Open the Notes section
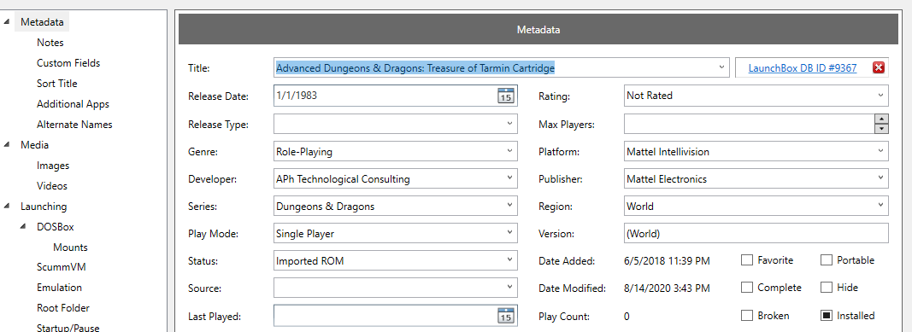The image size is (912, 332). click(x=50, y=43)
